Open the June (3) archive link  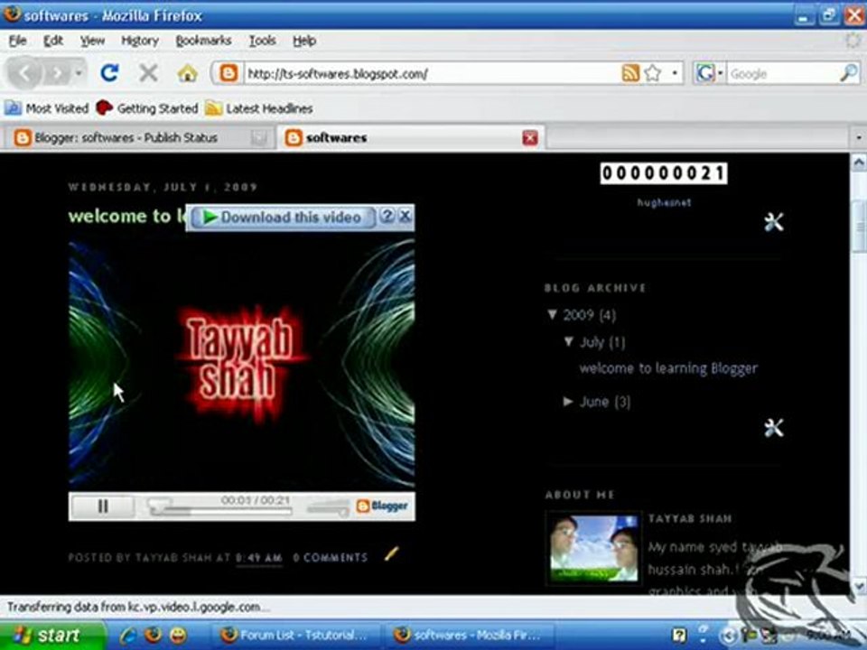605,402
